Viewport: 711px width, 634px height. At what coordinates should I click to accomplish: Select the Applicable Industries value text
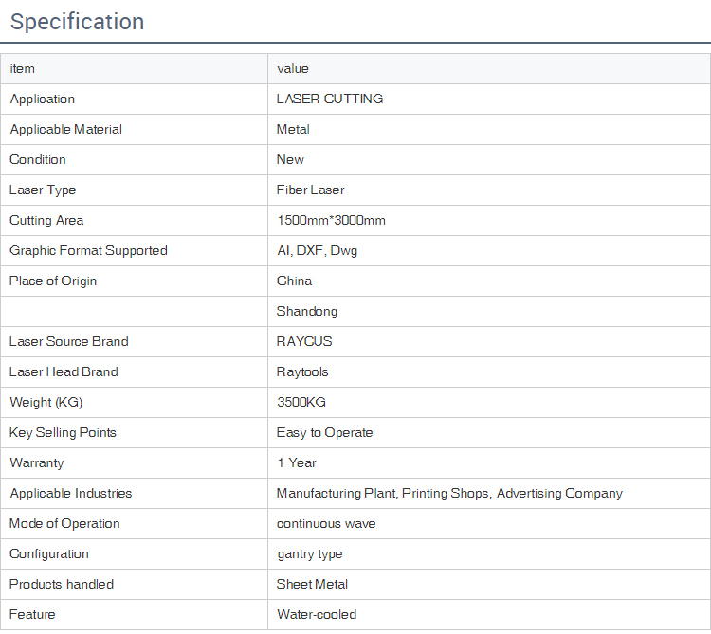(449, 494)
